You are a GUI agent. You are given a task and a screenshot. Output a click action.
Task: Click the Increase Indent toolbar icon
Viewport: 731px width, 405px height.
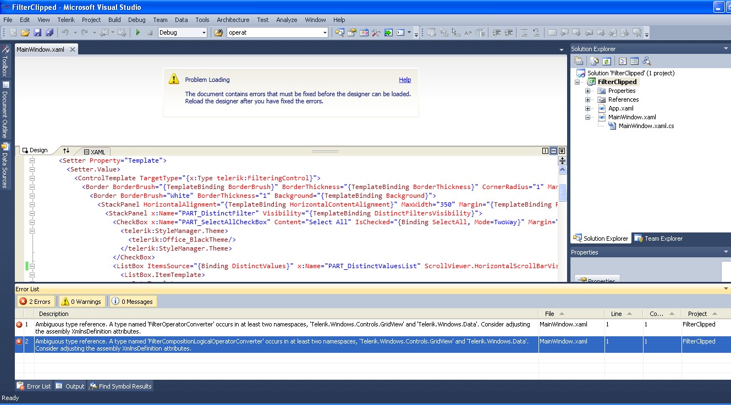pos(509,32)
